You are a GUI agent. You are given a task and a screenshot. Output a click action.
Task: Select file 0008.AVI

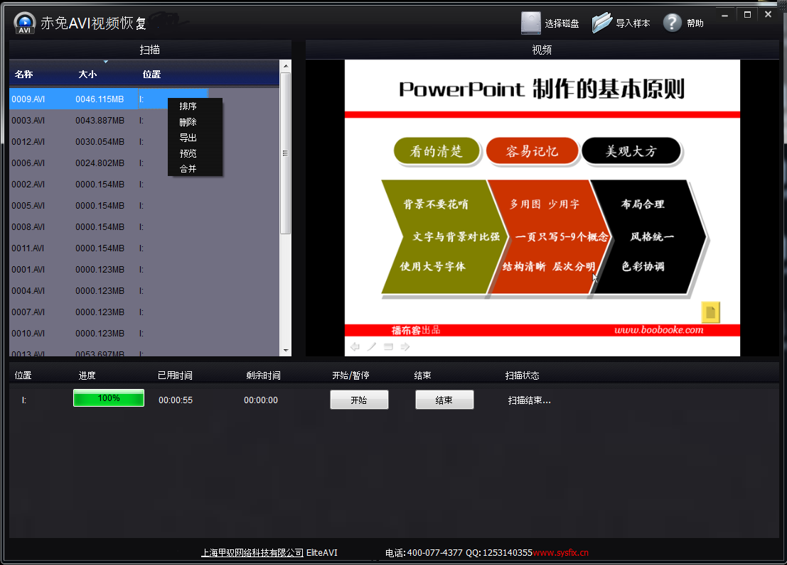[x=28, y=227]
